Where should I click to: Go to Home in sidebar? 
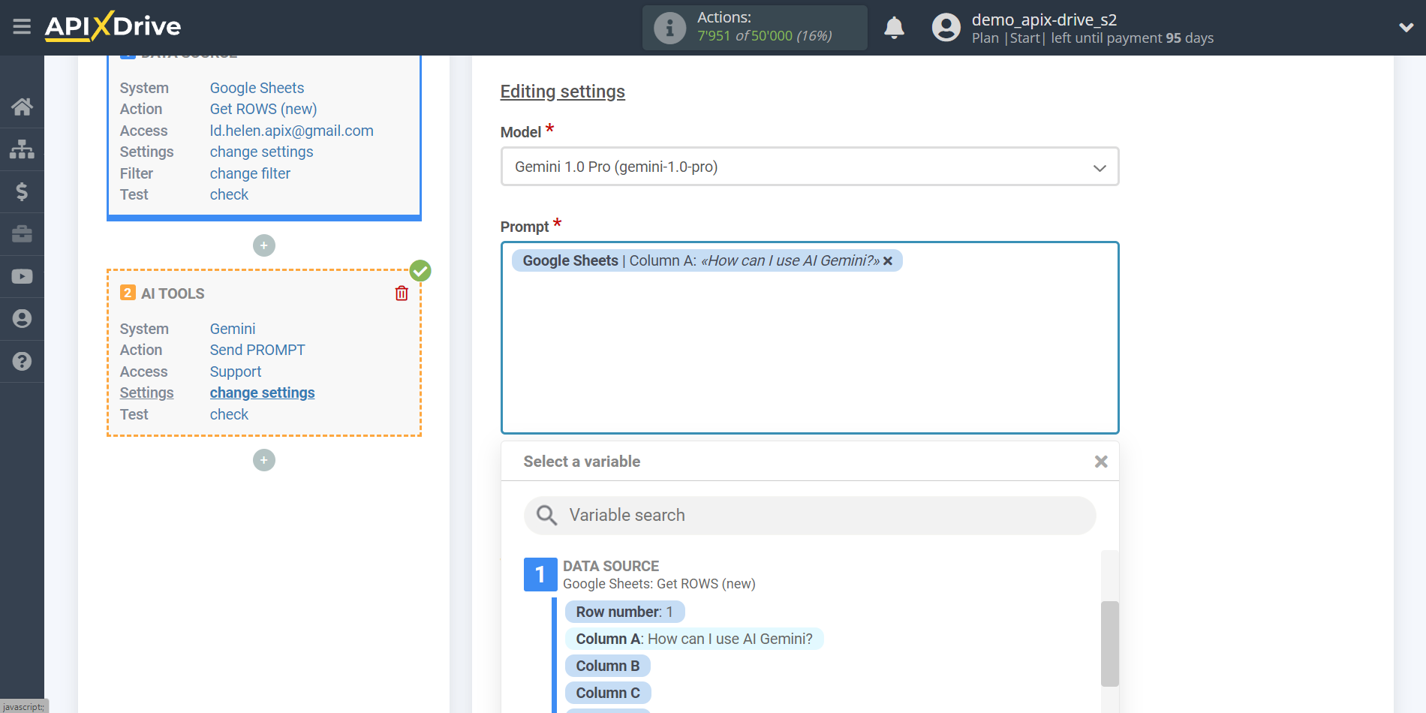point(22,107)
